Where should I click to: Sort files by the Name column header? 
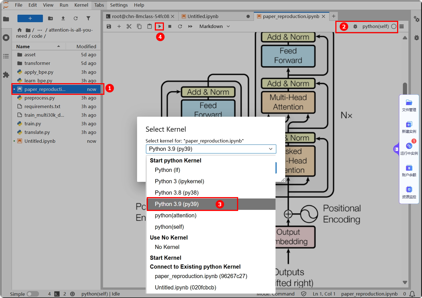click(23, 47)
